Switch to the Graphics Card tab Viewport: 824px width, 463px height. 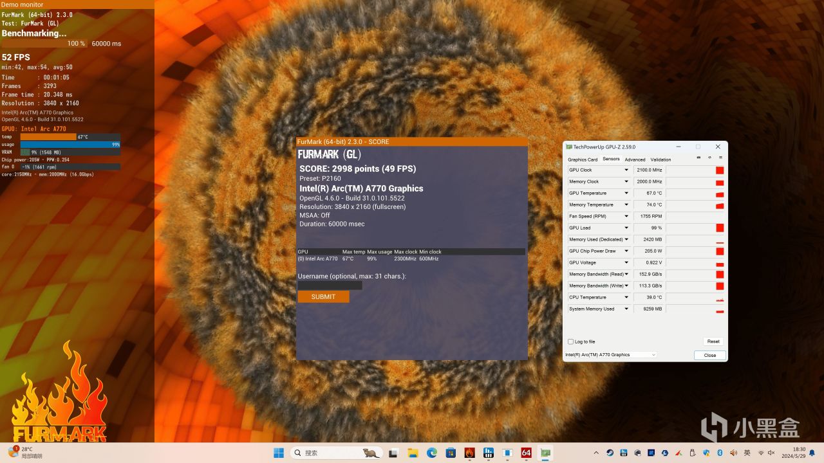(583, 159)
